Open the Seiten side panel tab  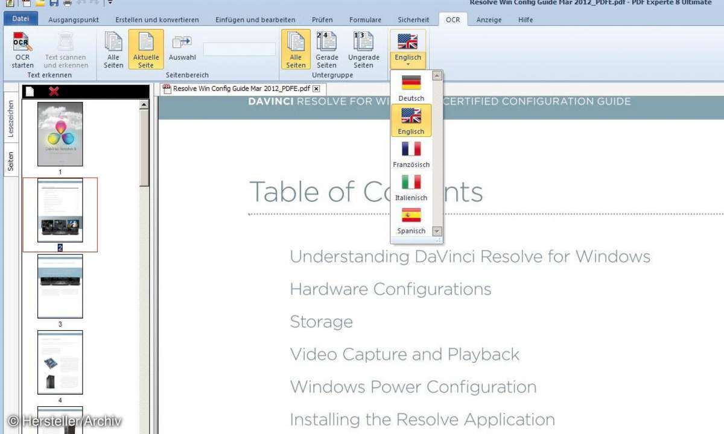click(x=10, y=162)
